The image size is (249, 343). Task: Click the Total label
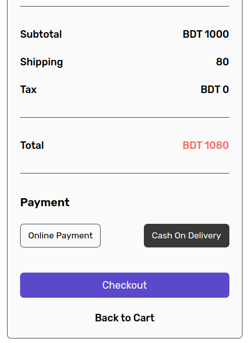[x=32, y=145]
